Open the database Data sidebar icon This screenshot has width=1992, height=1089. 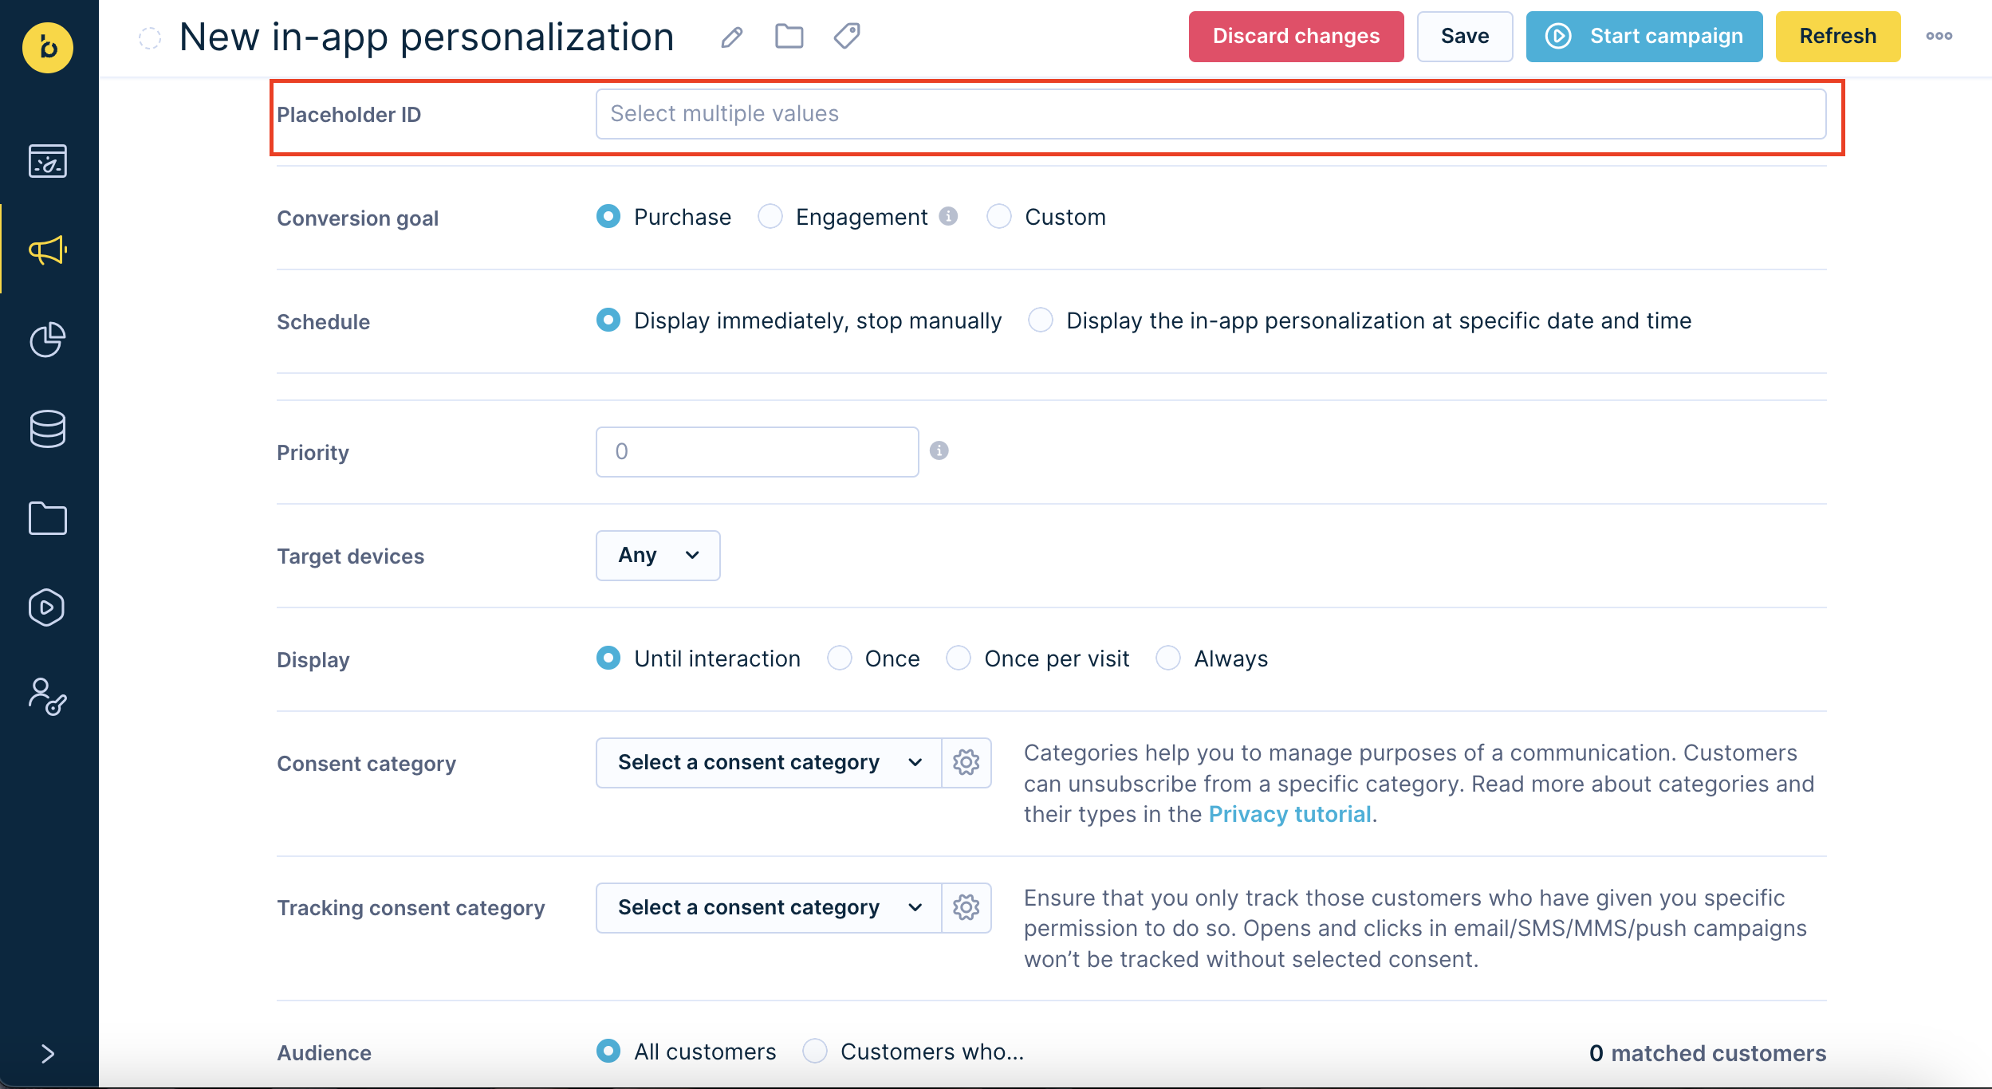pyautogui.click(x=48, y=429)
